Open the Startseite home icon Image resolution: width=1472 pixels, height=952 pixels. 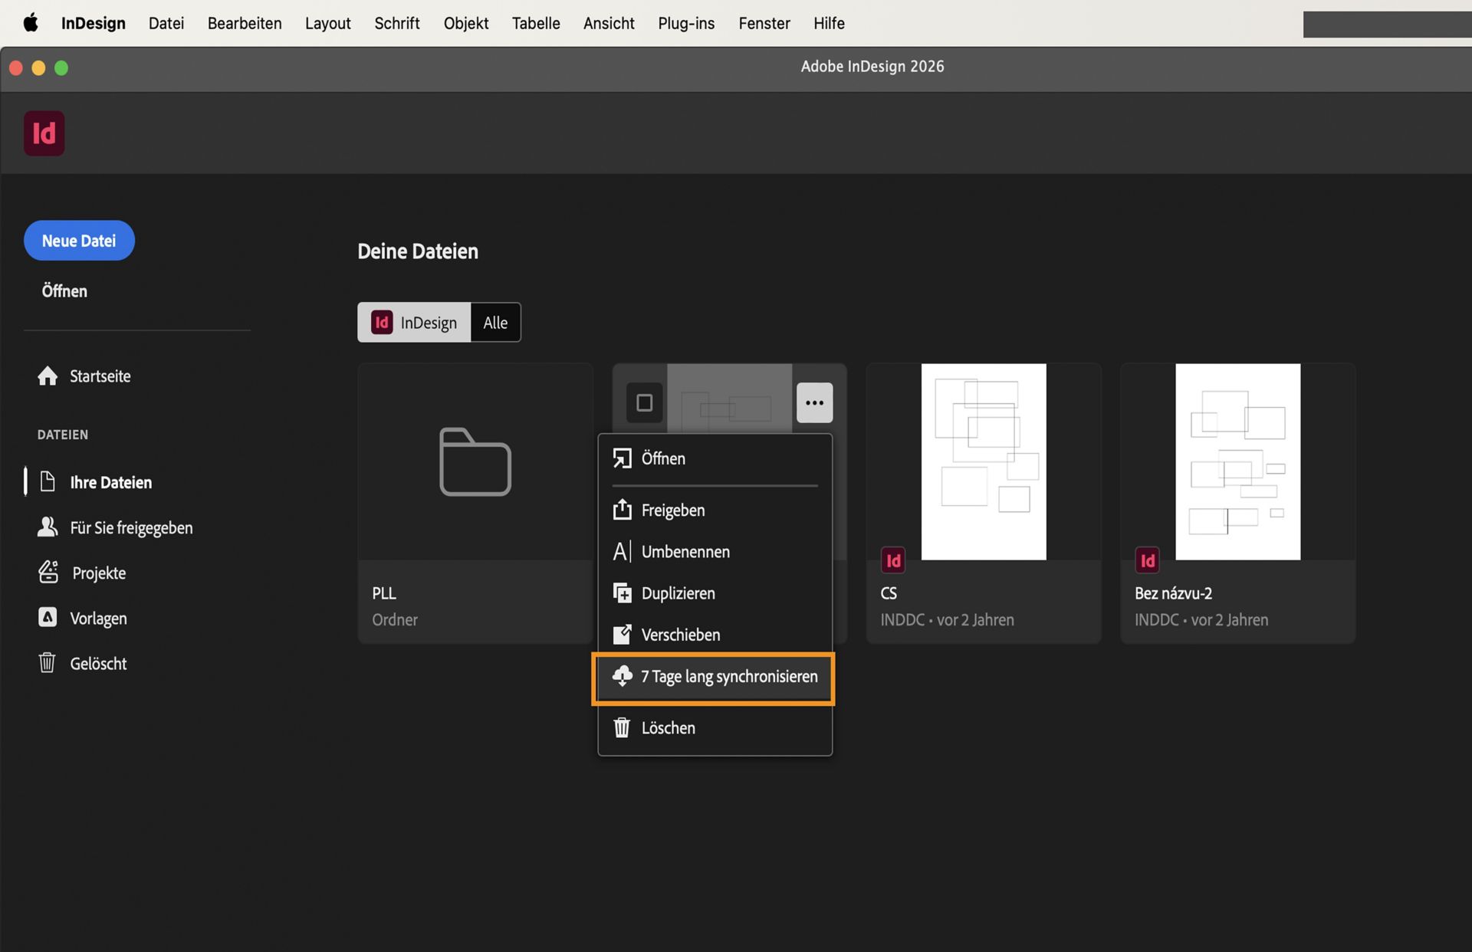pyautogui.click(x=48, y=376)
